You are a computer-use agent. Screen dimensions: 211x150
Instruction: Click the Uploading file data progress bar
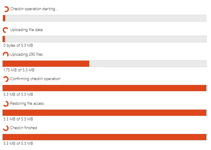104,39
